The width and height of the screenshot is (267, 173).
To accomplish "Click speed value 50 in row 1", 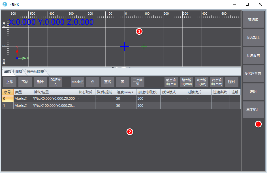I will 126,106.
